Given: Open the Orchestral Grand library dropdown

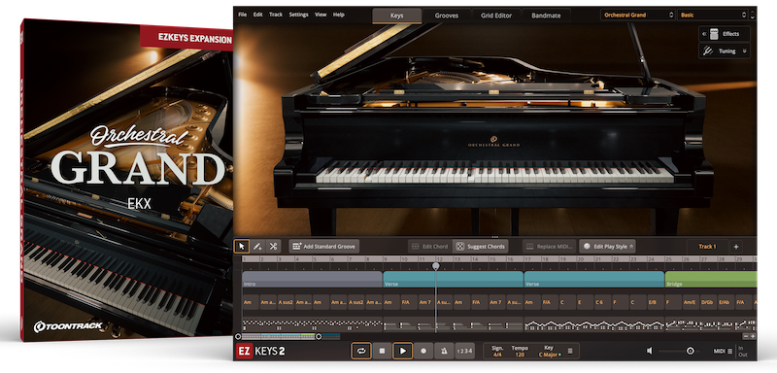Looking at the screenshot, I should [638, 15].
